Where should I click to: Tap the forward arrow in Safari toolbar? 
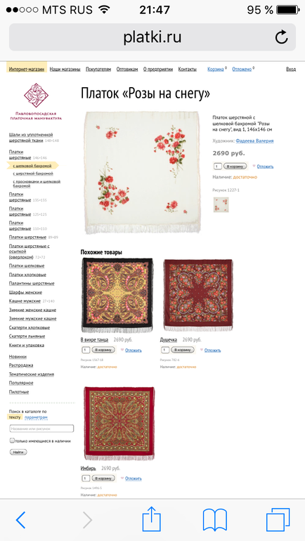(88, 520)
